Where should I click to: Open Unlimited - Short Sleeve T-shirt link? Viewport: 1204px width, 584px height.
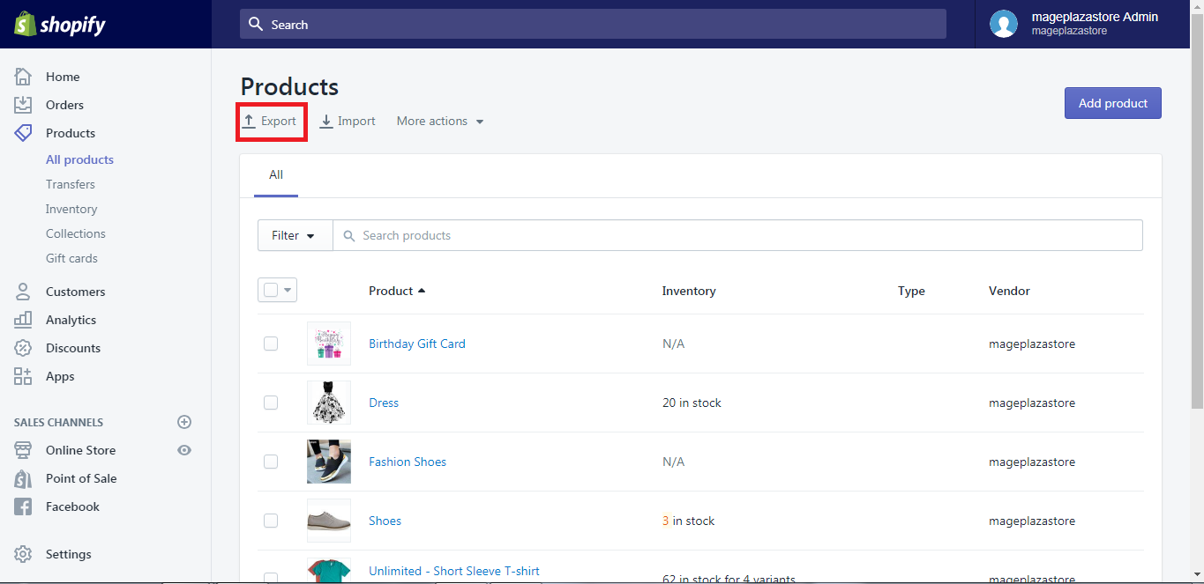click(454, 571)
